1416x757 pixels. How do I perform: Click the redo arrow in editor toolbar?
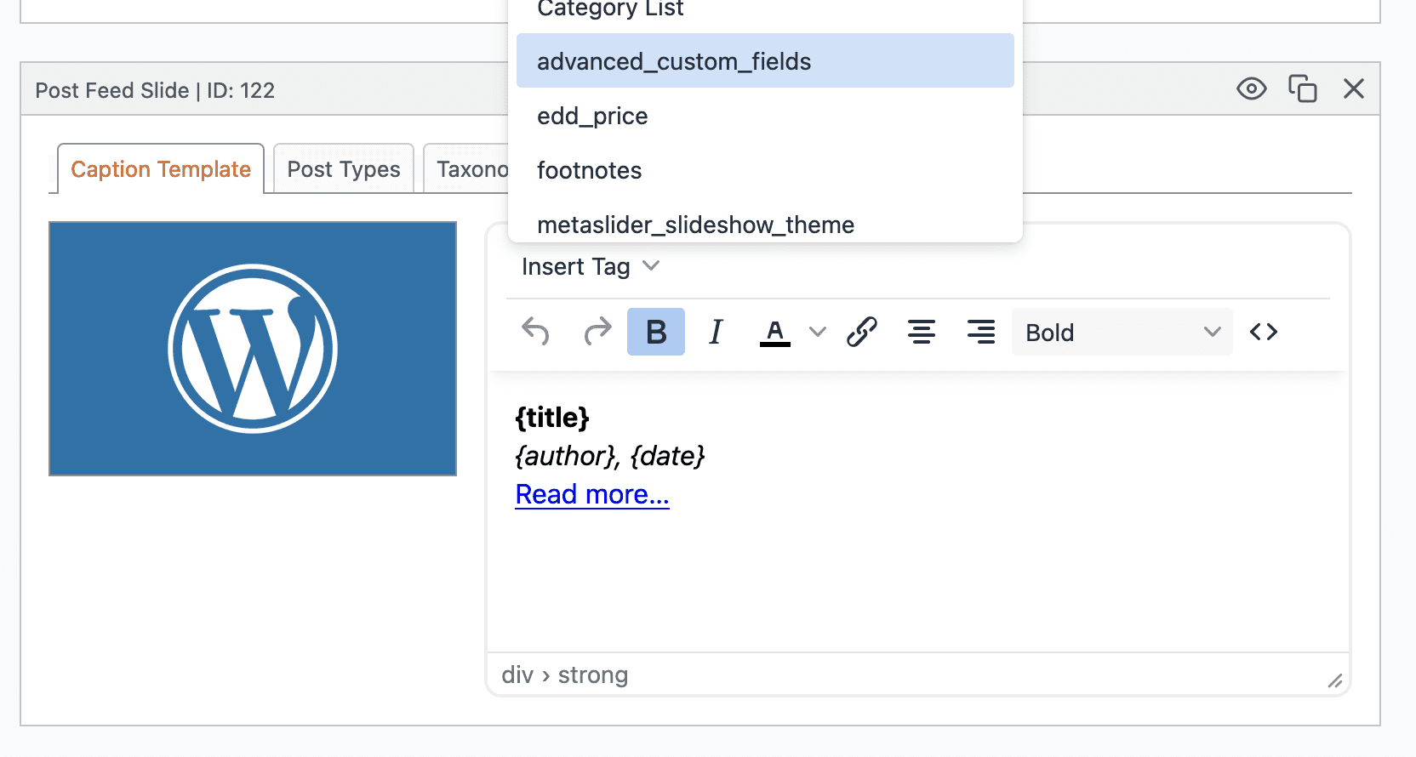[597, 332]
